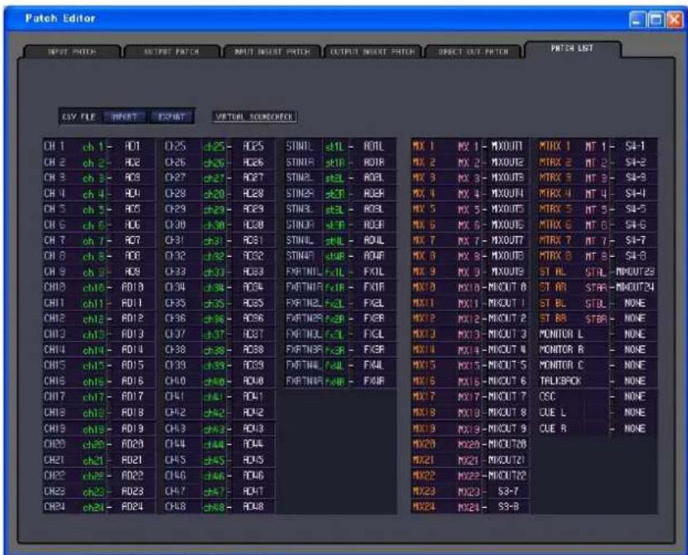Click MIXOUT 3 patch in MX13 row
The image size is (688, 555).
pyautogui.click(x=508, y=334)
